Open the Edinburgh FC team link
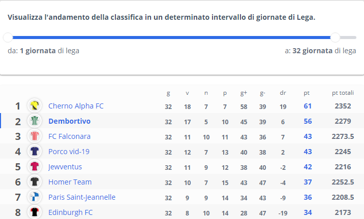Viewport: 364px width, 219px height. (70, 212)
